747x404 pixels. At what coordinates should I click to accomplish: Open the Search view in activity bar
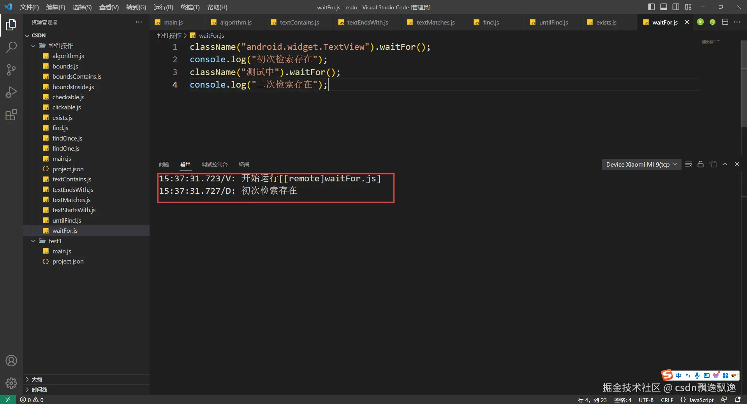[11, 47]
